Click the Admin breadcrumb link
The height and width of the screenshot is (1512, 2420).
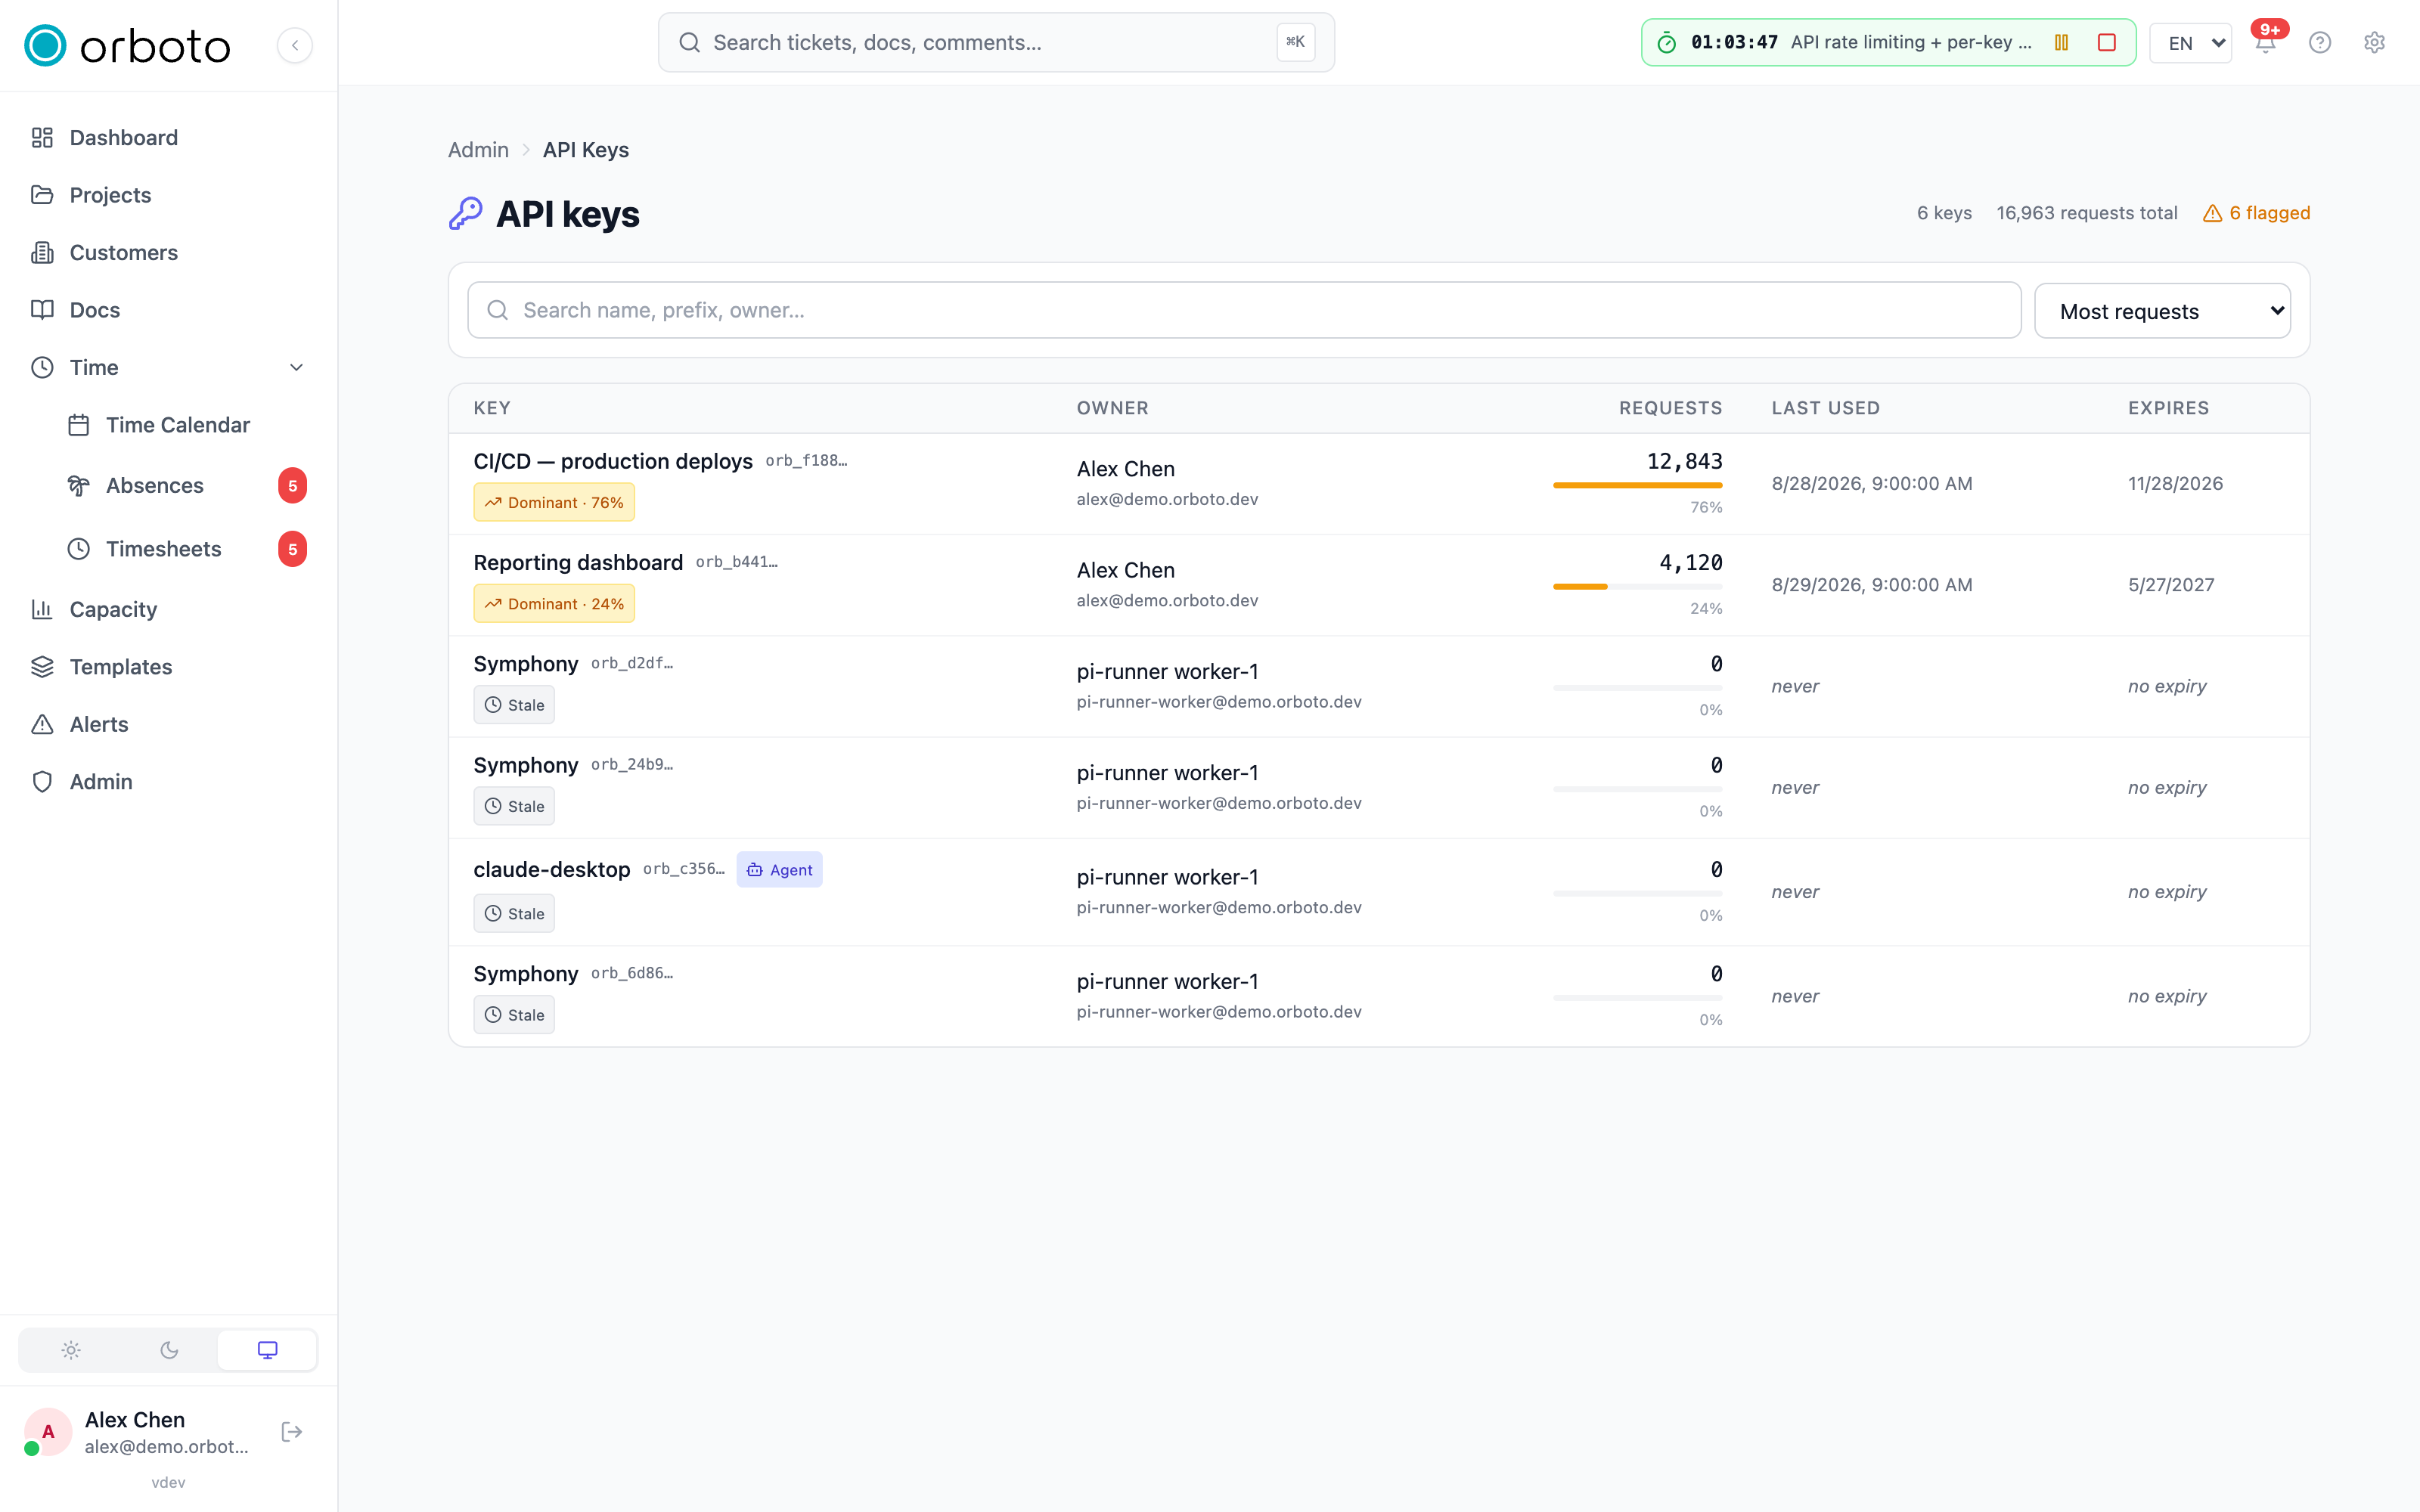click(478, 150)
